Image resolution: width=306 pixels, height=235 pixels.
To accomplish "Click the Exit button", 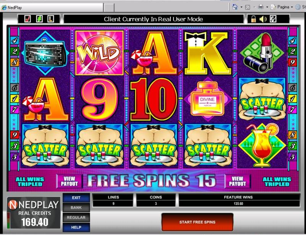I will point(76,198).
